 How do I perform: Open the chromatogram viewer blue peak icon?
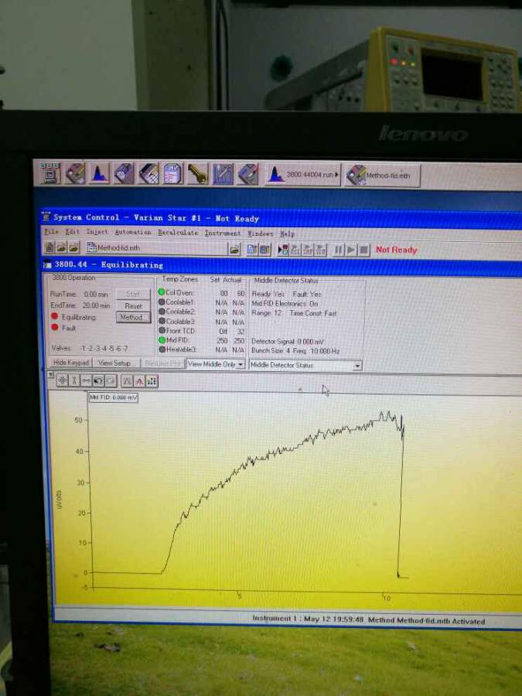pyautogui.click(x=100, y=173)
